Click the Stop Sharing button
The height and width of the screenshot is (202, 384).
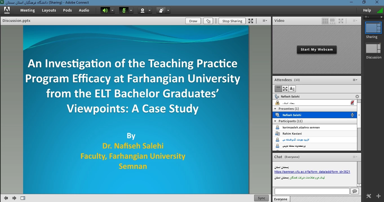coord(232,21)
